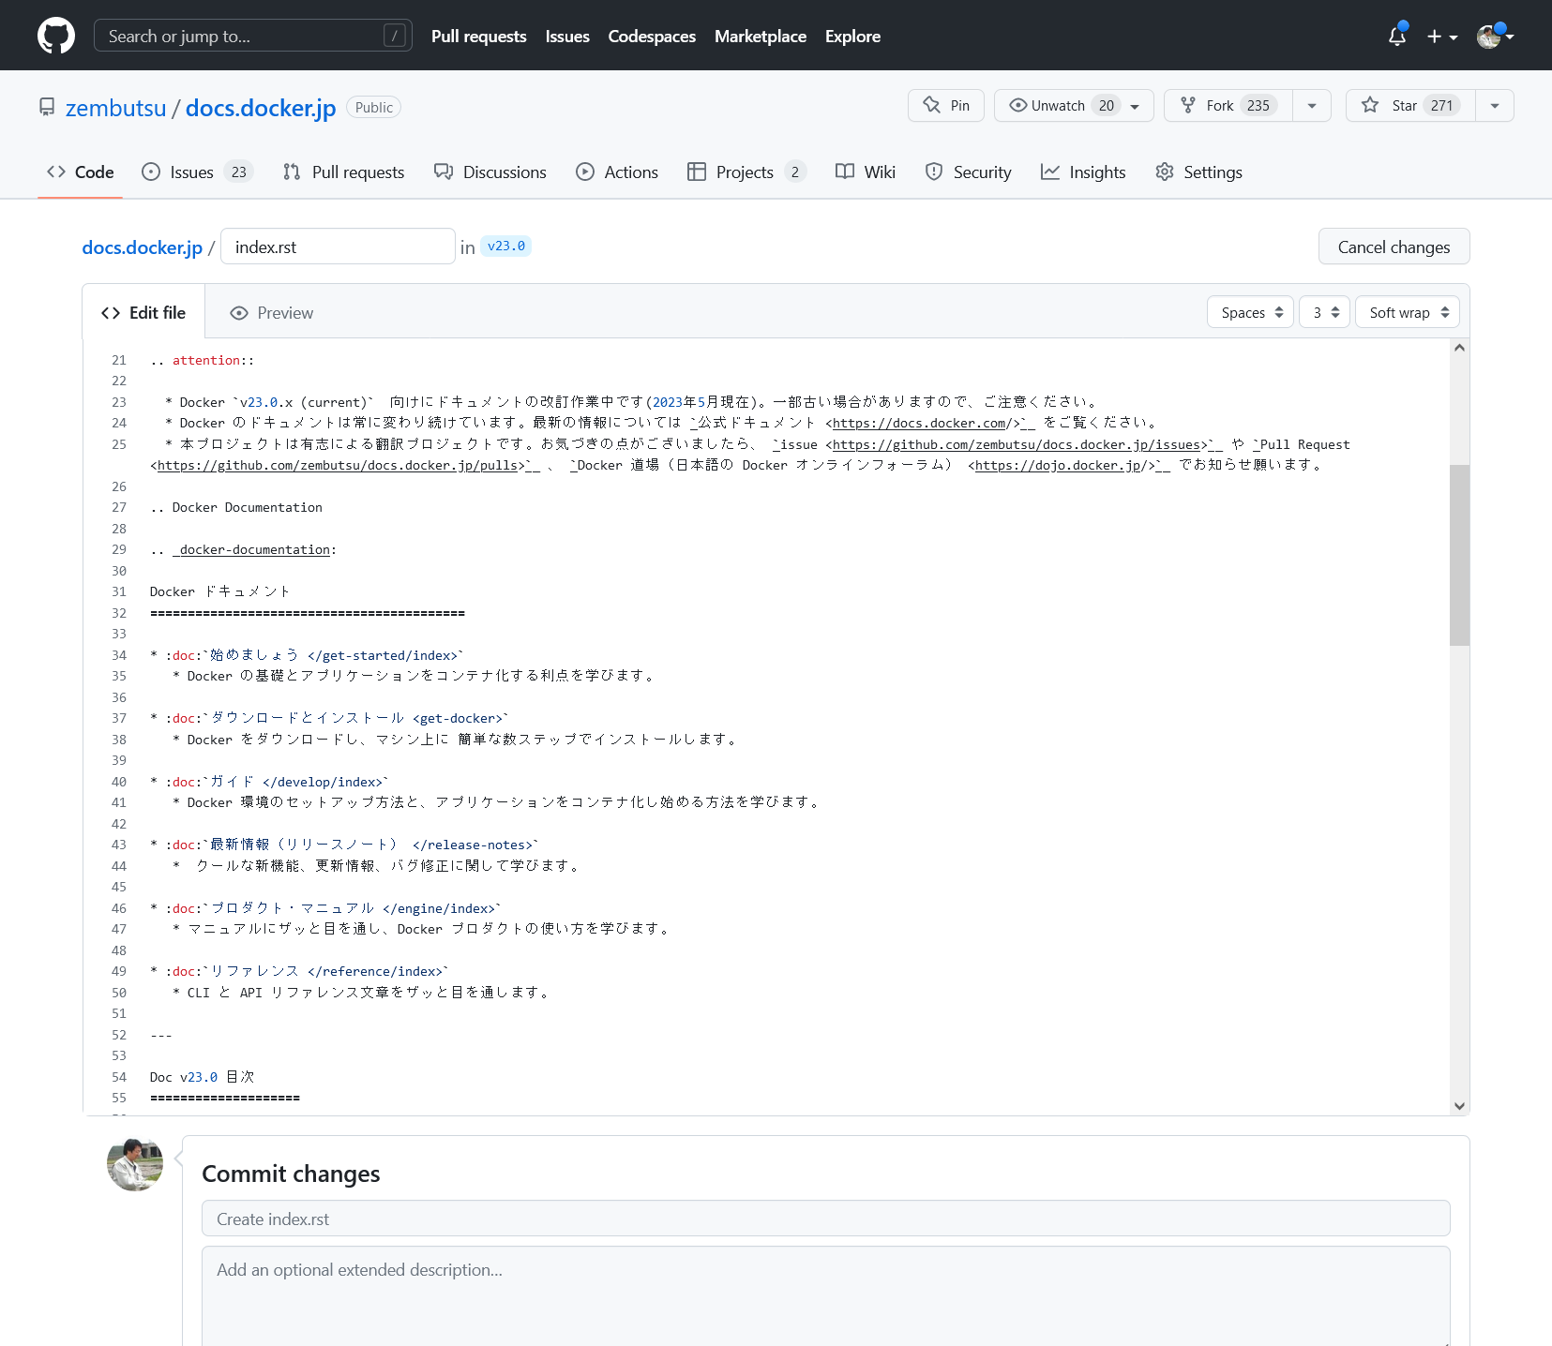This screenshot has height=1346, width=1552.
Task: Open the docs.docker.jp breadcrumb link
Action: [x=141, y=247]
